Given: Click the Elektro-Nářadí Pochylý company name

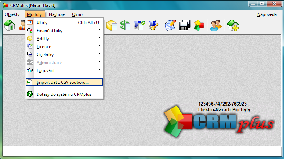Looking at the screenshot, I should [x=224, y=110].
